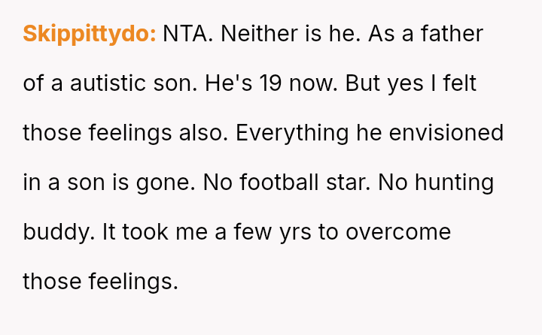Click the text 'in a son is gone.'
This screenshot has width=542, height=335.
pyautogui.click(x=109, y=183)
